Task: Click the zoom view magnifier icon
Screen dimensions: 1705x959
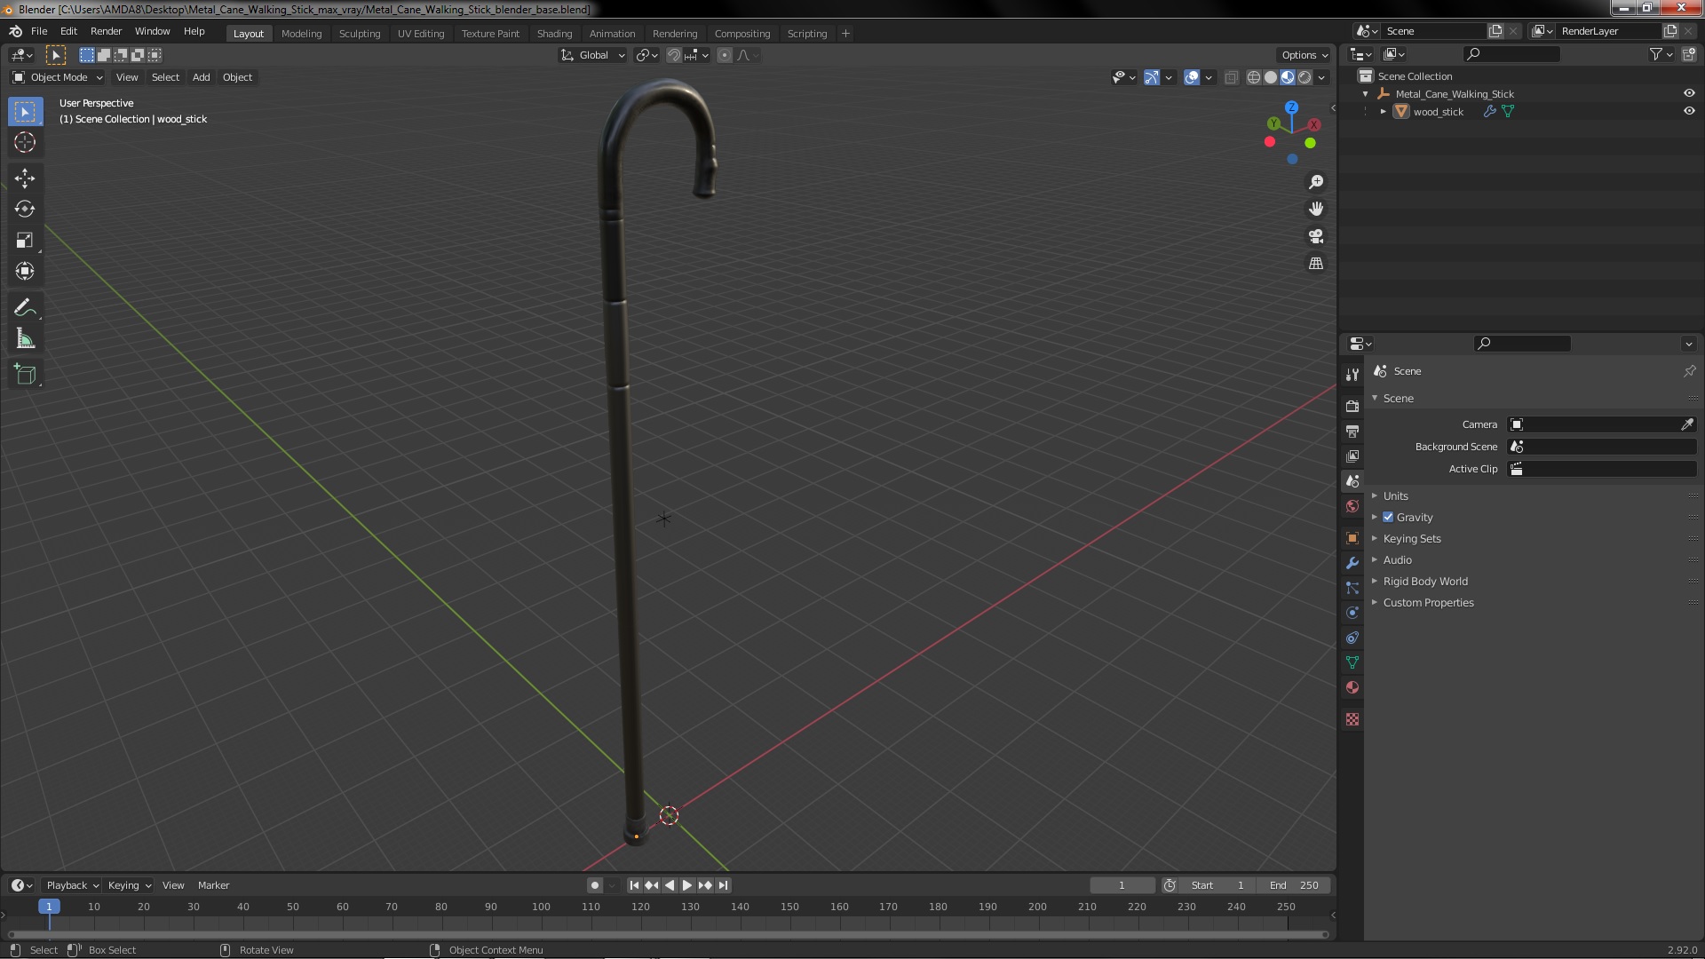Action: [1316, 182]
